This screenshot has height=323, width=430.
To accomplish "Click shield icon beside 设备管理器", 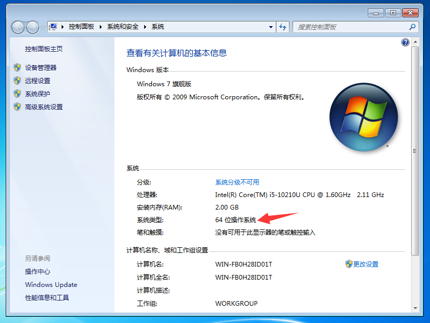I will click(x=17, y=67).
